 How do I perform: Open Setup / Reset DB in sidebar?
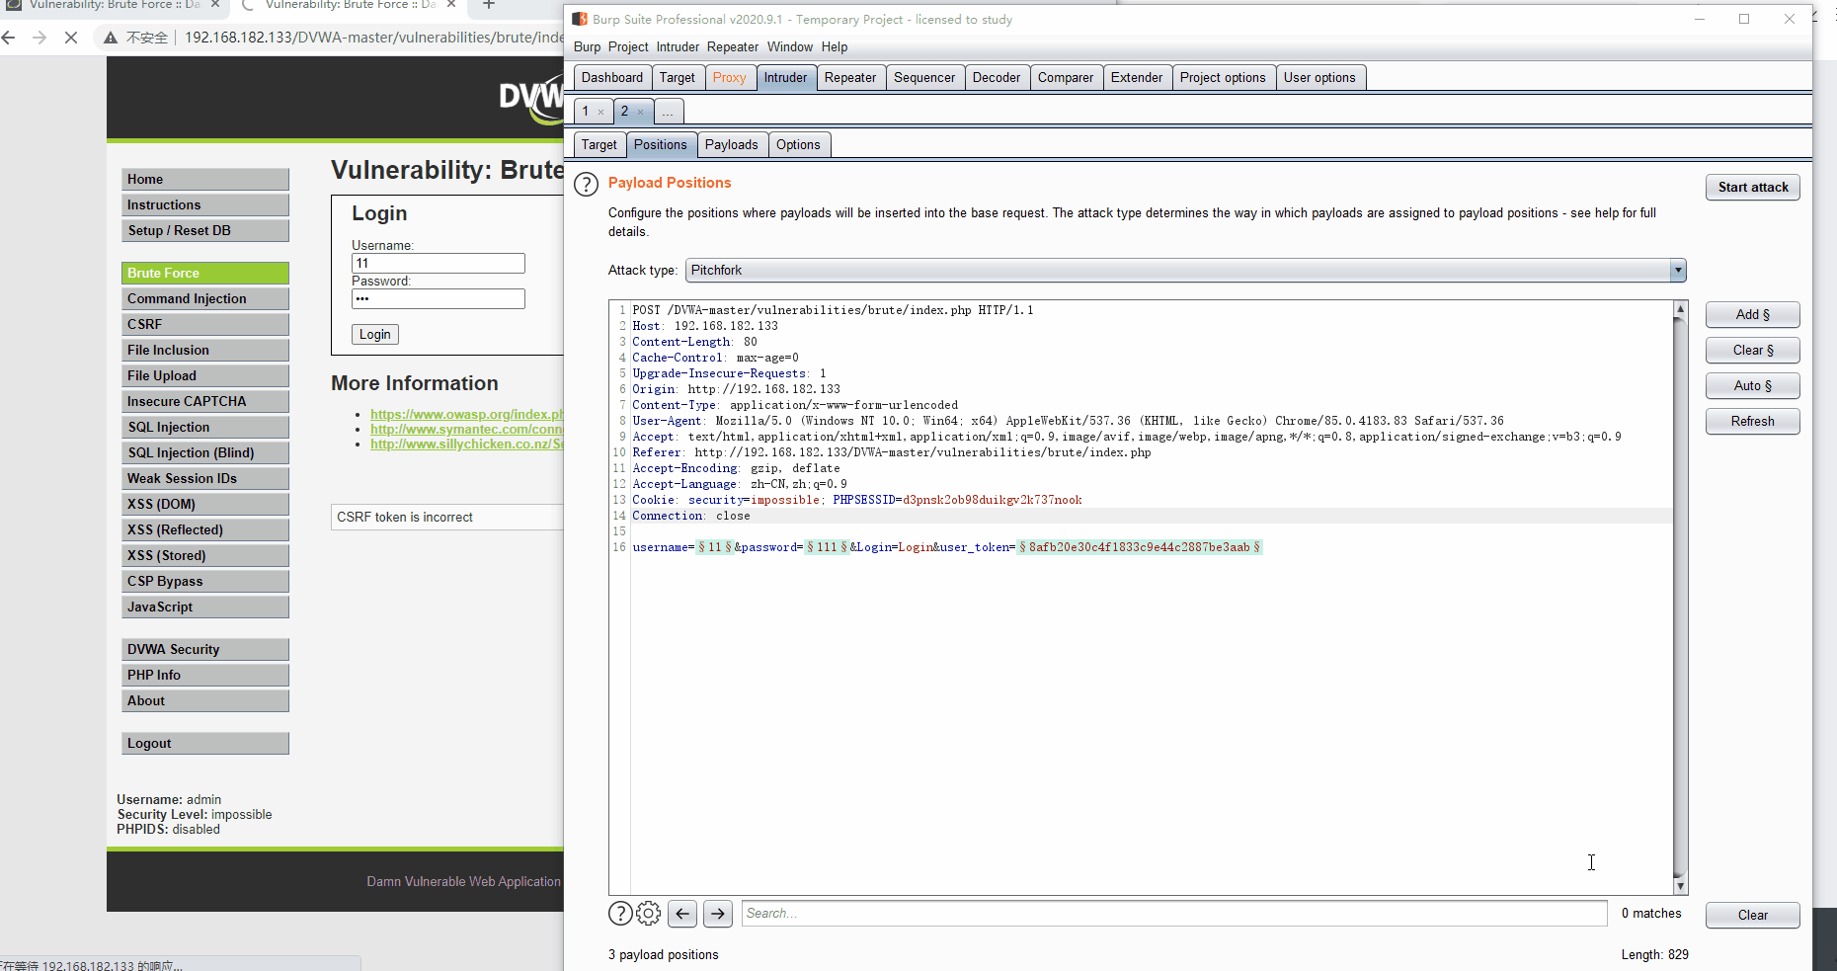click(x=205, y=231)
